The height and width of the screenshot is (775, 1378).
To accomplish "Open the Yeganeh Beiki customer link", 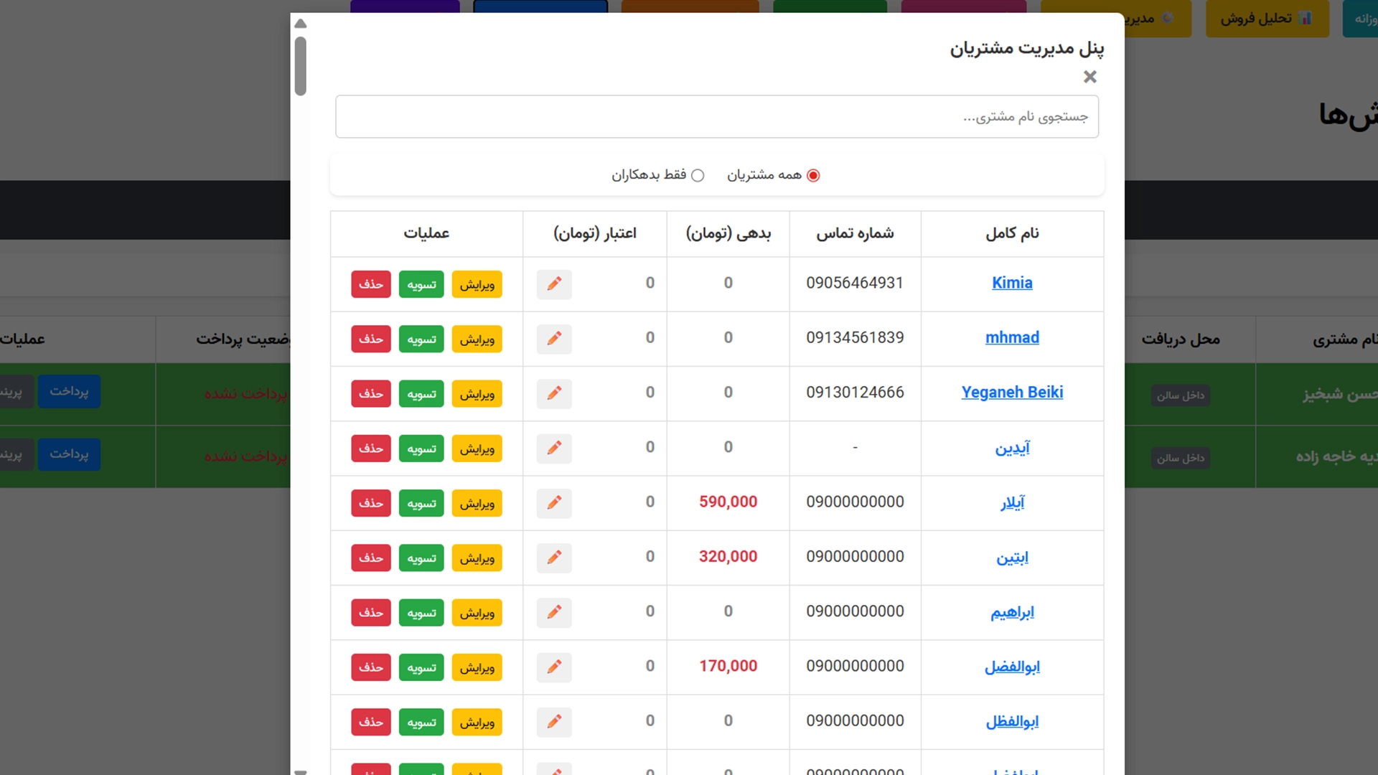I will [x=1012, y=393].
